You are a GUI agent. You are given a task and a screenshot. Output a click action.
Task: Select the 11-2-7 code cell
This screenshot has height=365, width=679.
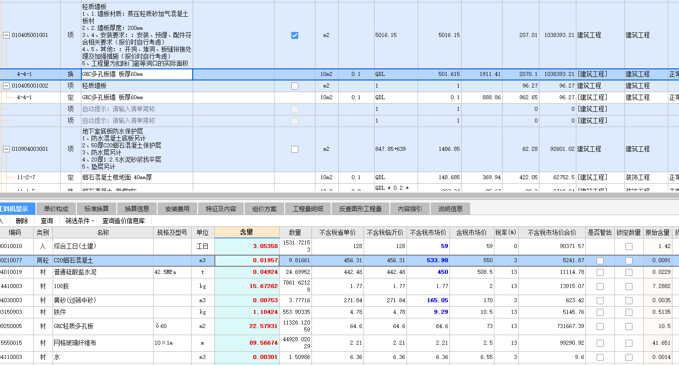31,178
